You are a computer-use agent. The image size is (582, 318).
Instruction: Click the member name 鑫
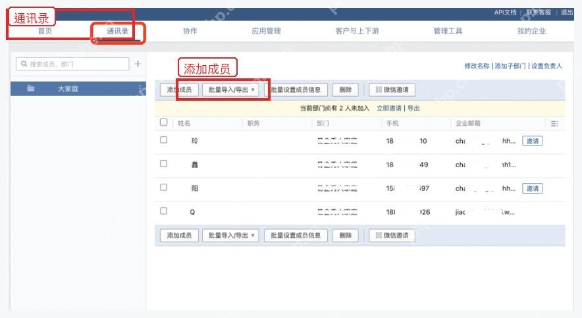[x=194, y=165]
